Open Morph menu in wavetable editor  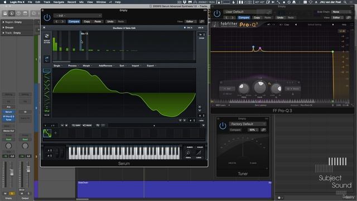(87, 66)
